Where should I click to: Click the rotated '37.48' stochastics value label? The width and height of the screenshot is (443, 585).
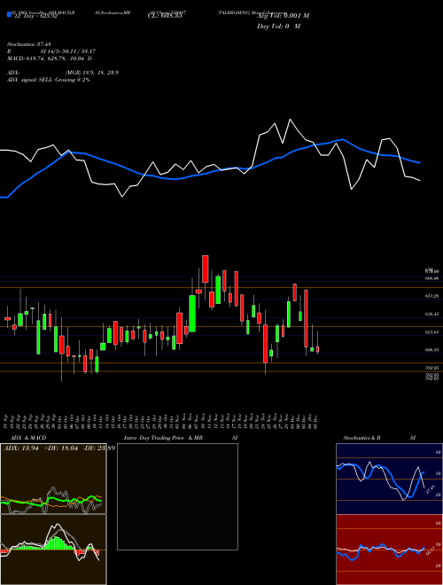point(431,489)
